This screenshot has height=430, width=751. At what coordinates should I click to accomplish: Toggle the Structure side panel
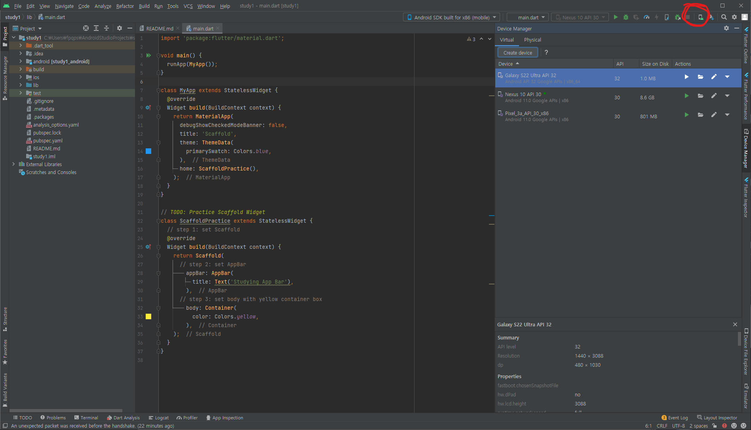pyautogui.click(x=5, y=319)
